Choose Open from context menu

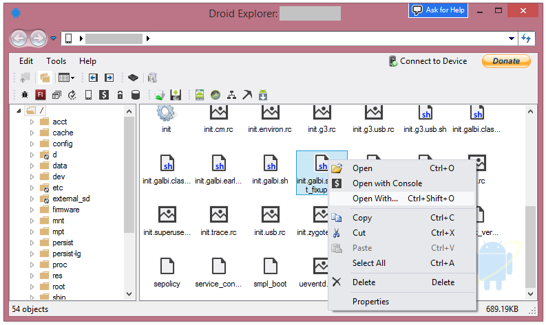pyautogui.click(x=402, y=168)
